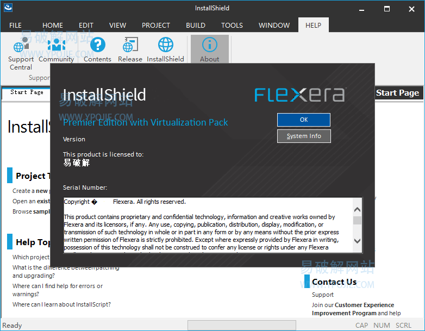This screenshot has height=331, width=425.
Task: Click the Open an existing project link
Action: pos(31,201)
